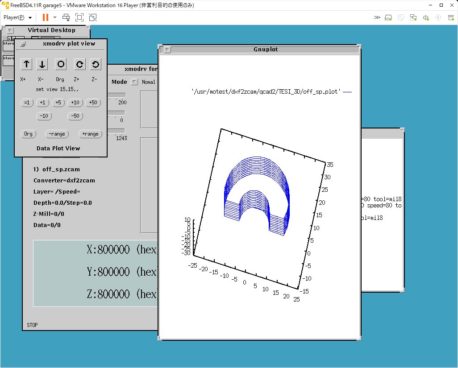
Task: Pause the virtual machine in VMware
Action: pyautogui.click(x=45, y=17)
